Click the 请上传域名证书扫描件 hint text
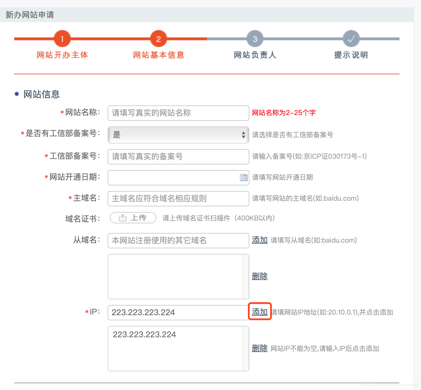Viewport: 421px width, 390px height. point(218,218)
